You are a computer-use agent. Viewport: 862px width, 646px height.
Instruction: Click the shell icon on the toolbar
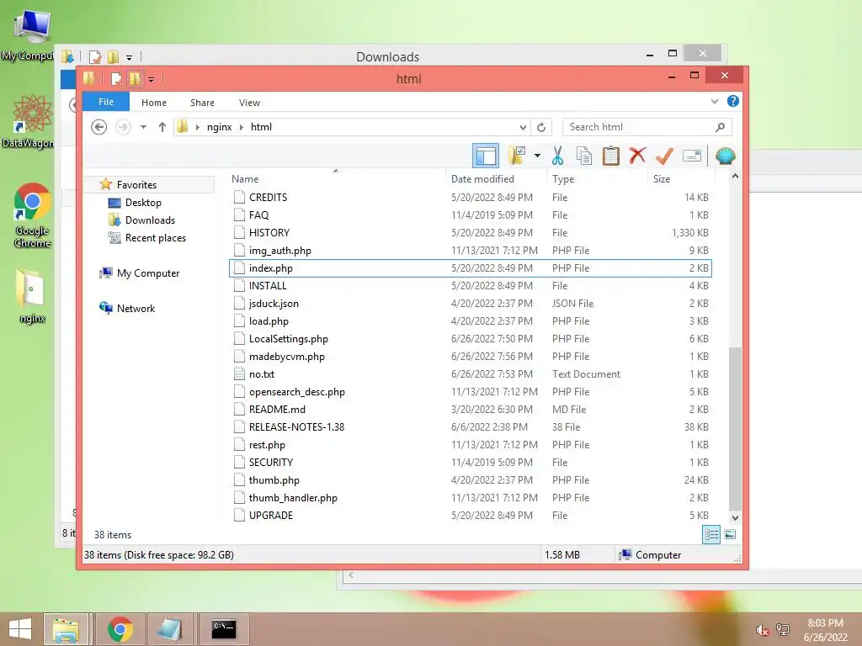click(725, 156)
